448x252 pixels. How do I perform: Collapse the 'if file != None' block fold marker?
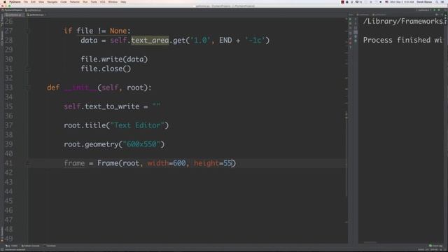coord(28,31)
